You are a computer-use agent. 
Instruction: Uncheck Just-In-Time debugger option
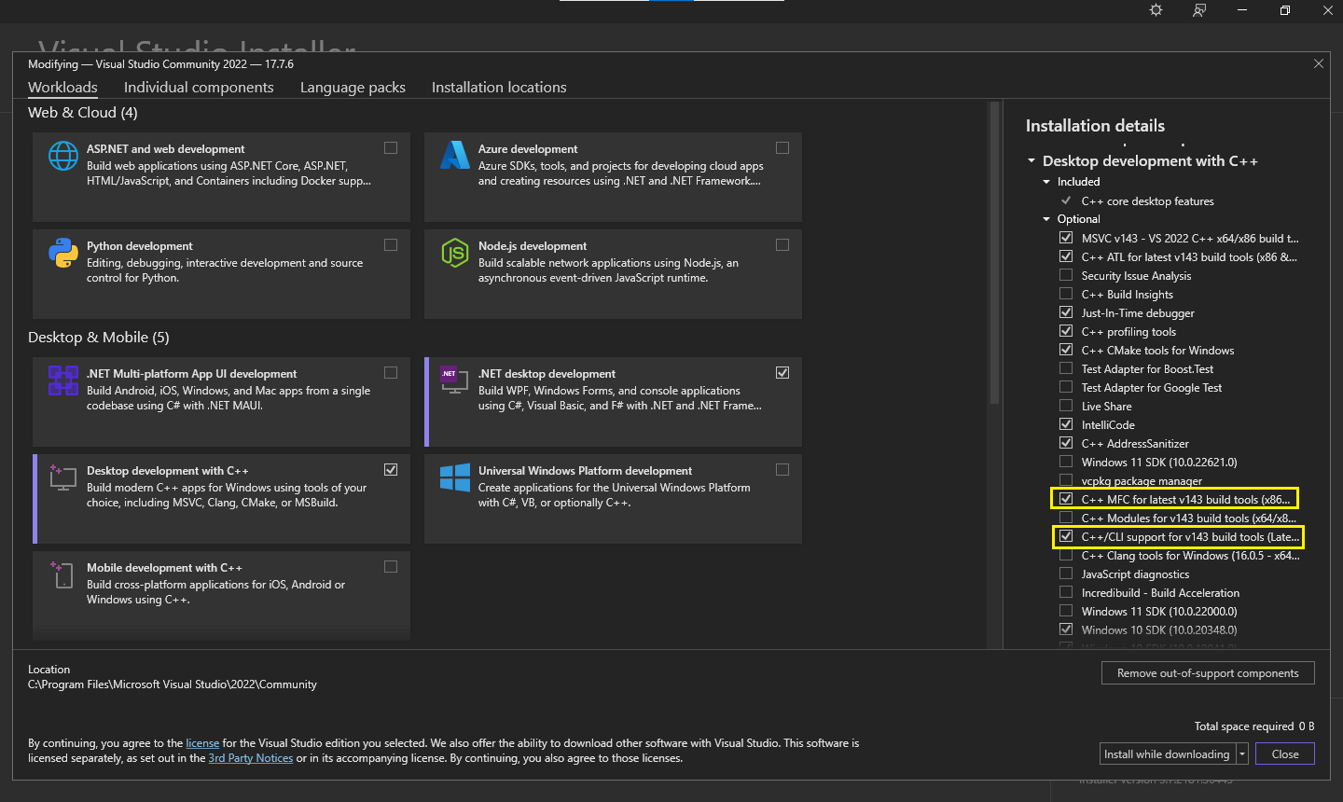tap(1066, 312)
